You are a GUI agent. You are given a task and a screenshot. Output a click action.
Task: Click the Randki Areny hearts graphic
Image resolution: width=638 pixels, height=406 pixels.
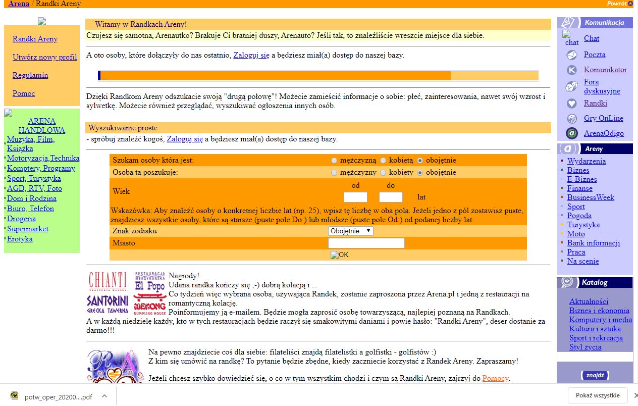tap(116, 366)
